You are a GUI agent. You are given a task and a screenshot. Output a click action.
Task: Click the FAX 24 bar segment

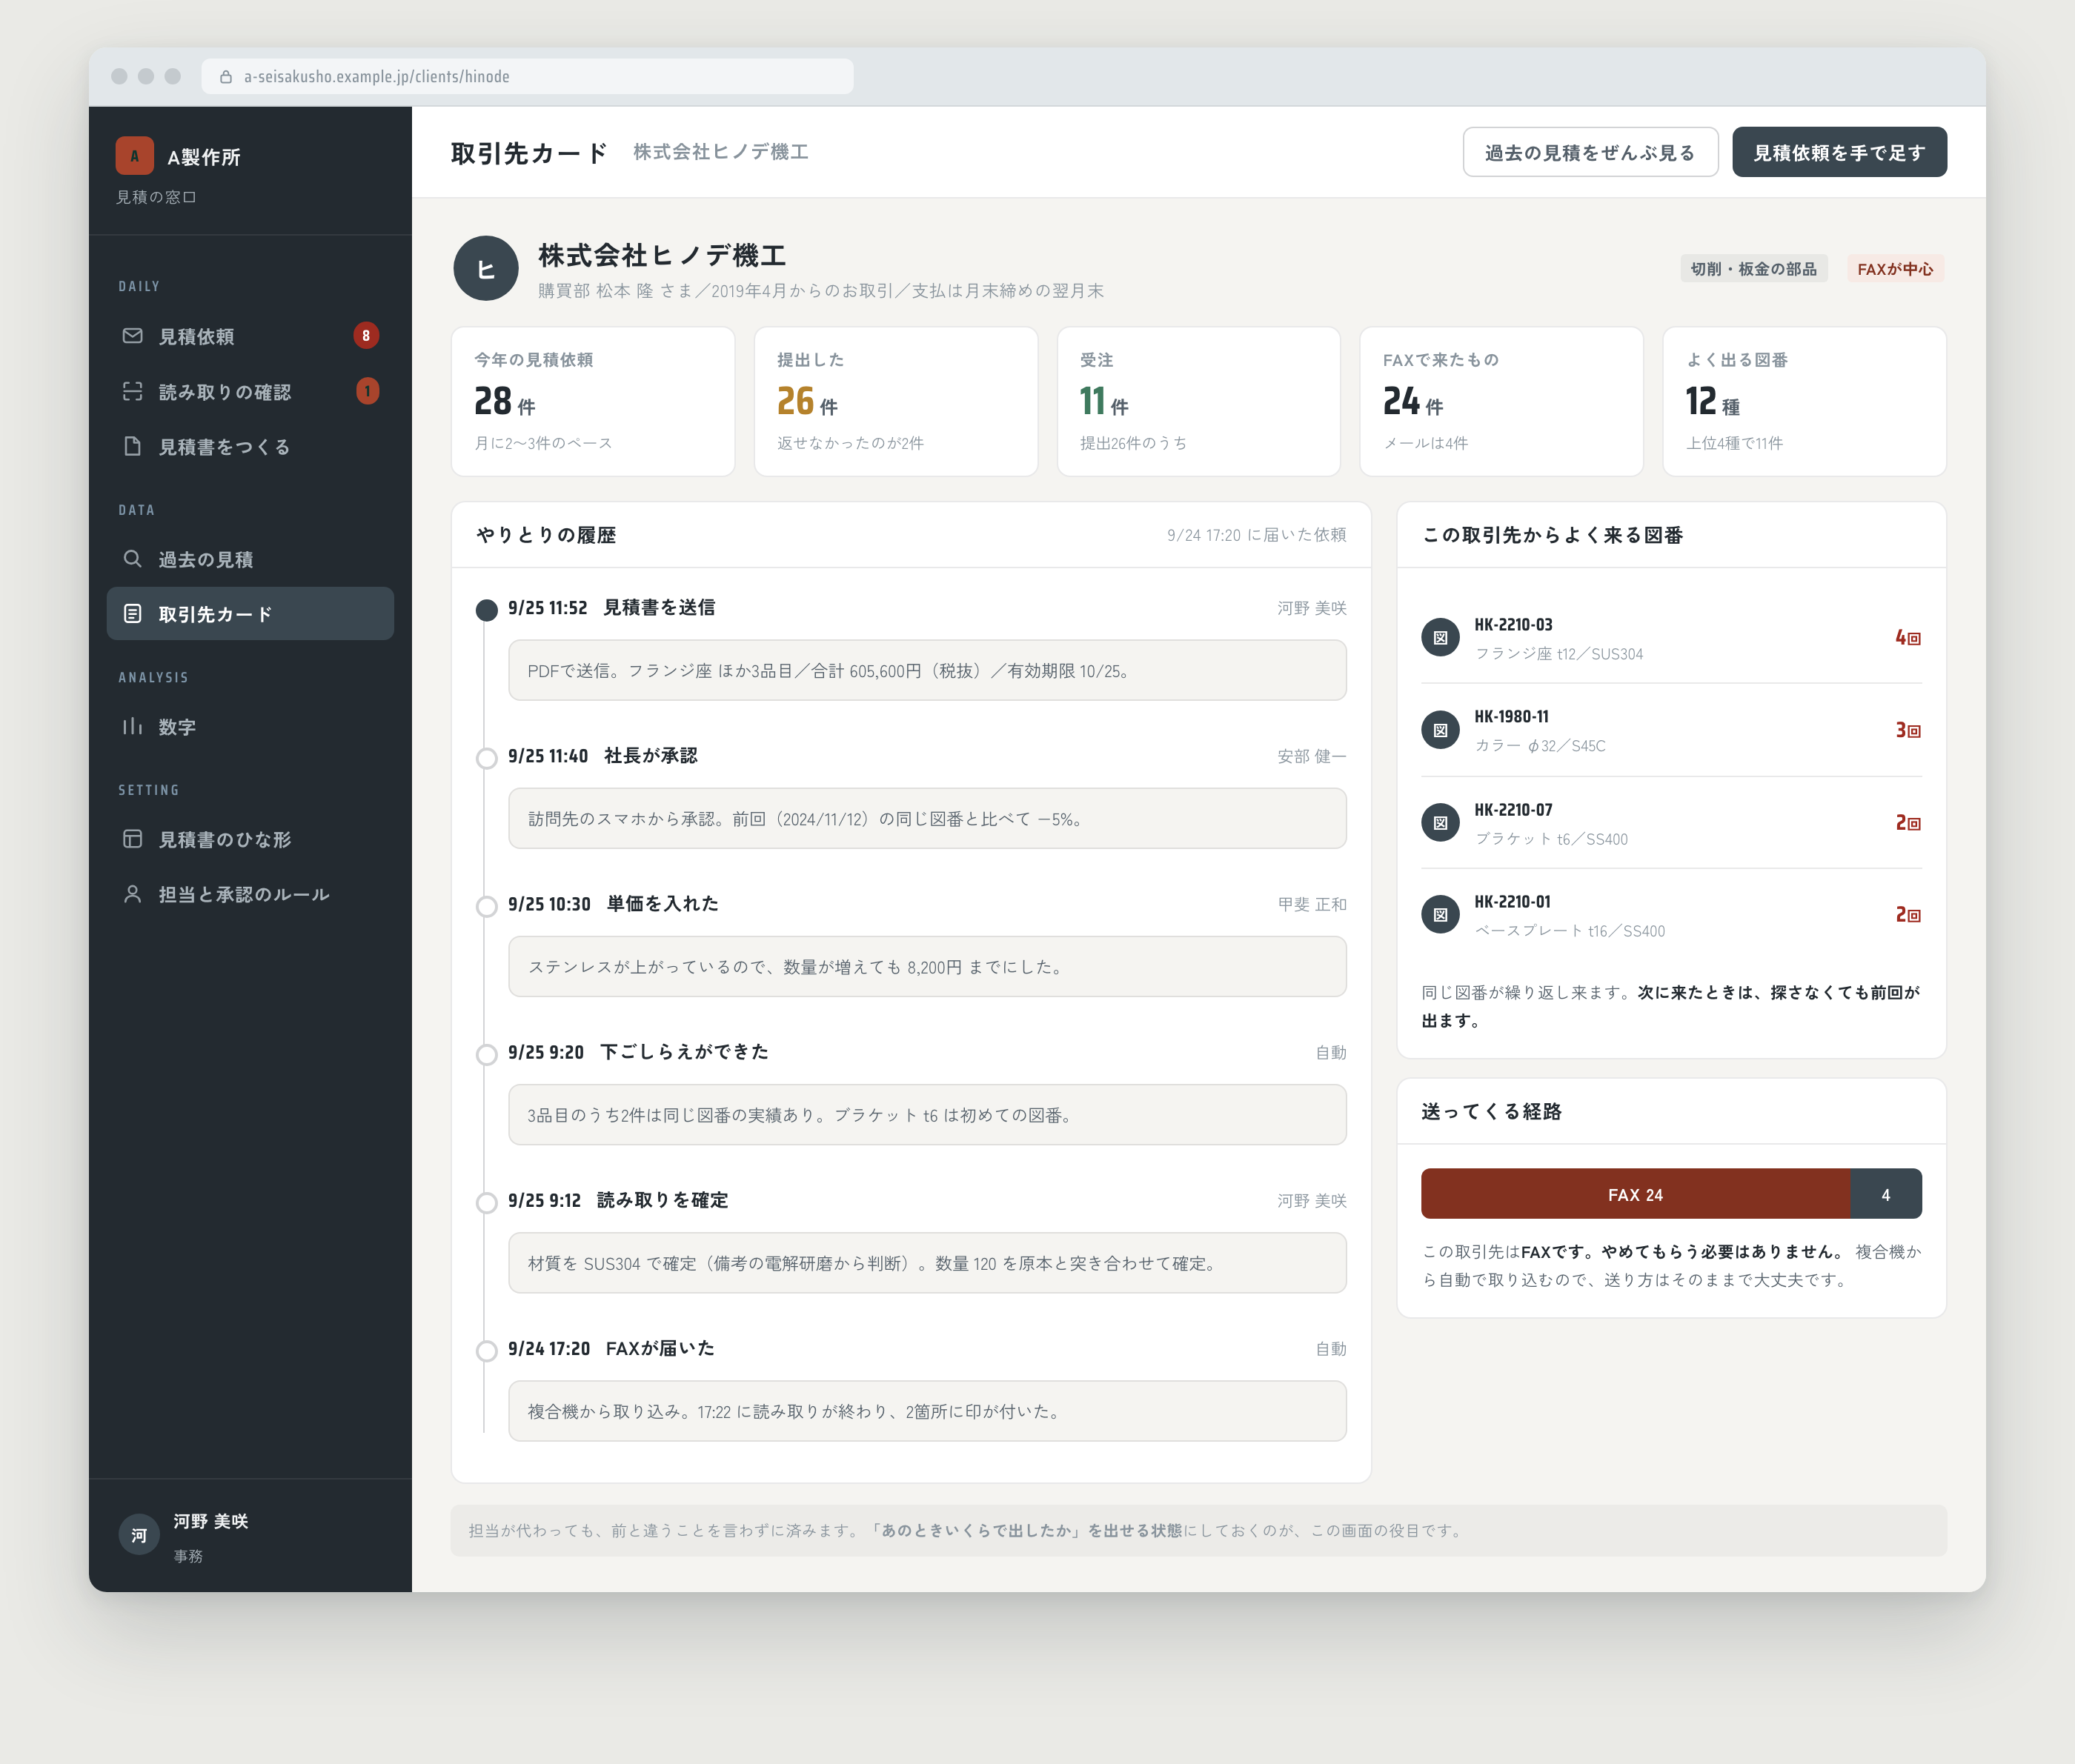pyautogui.click(x=1636, y=1194)
